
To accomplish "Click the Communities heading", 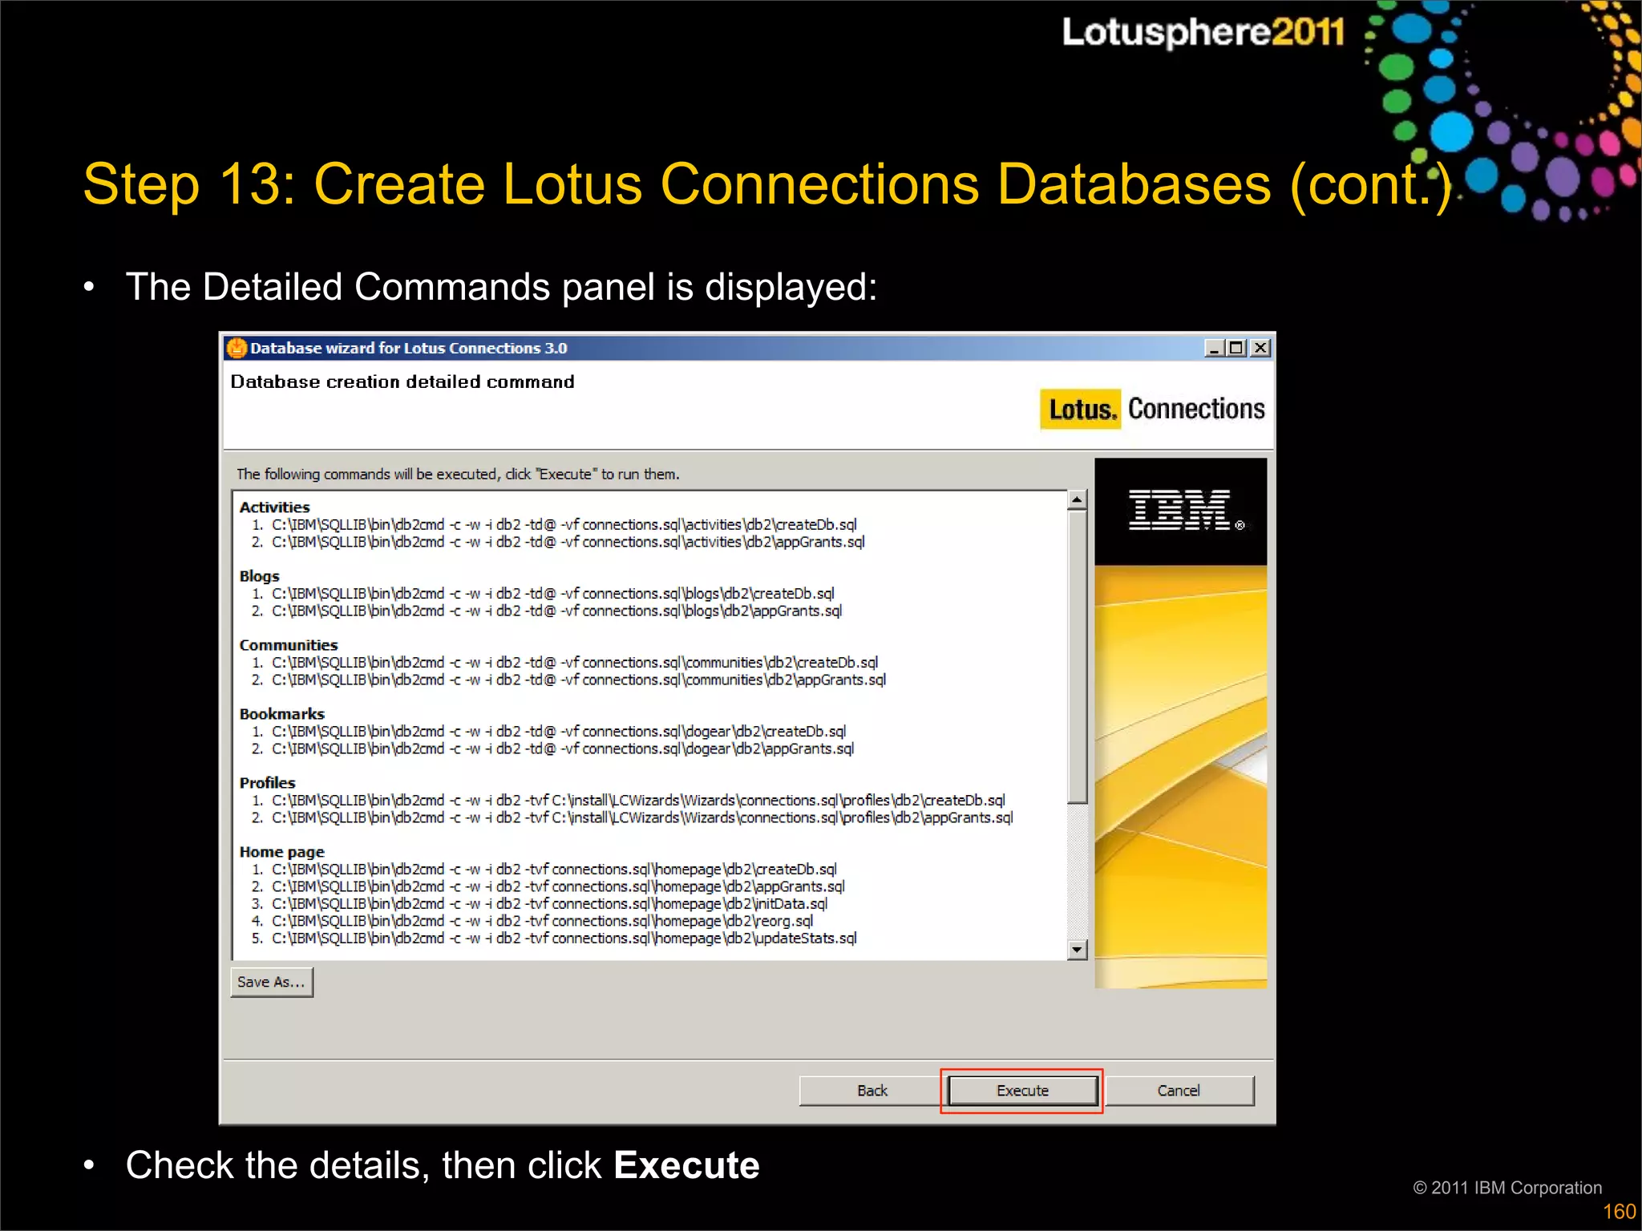I will [x=289, y=645].
